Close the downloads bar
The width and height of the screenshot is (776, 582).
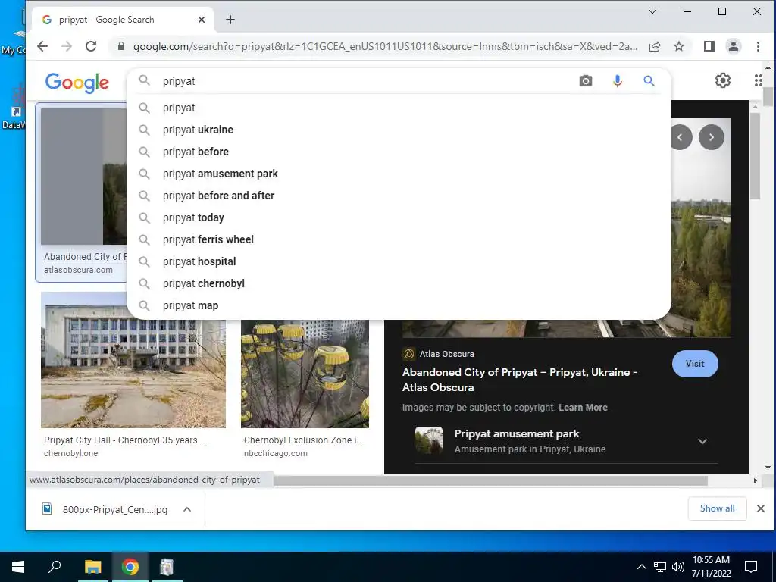(x=761, y=508)
